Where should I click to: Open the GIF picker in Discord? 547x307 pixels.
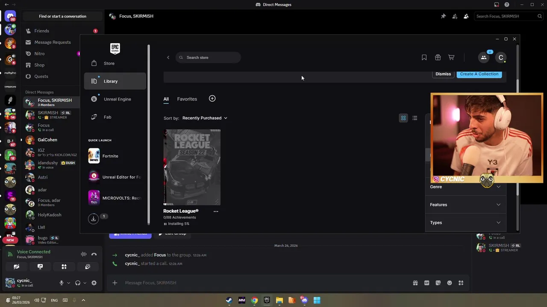click(426, 283)
